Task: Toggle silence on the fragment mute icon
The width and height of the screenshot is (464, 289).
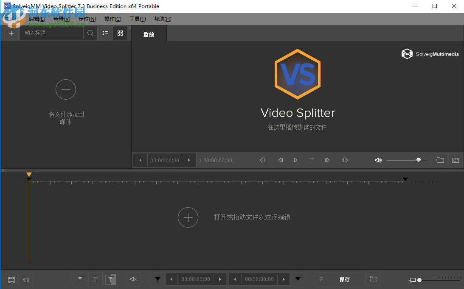Action: pyautogui.click(x=133, y=279)
